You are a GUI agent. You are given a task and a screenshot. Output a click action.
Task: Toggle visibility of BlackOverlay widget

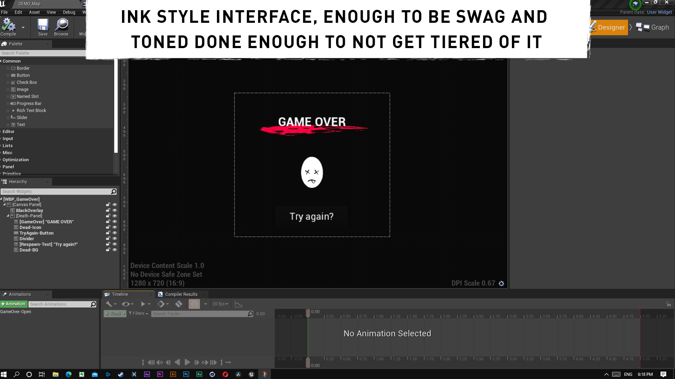pos(115,210)
